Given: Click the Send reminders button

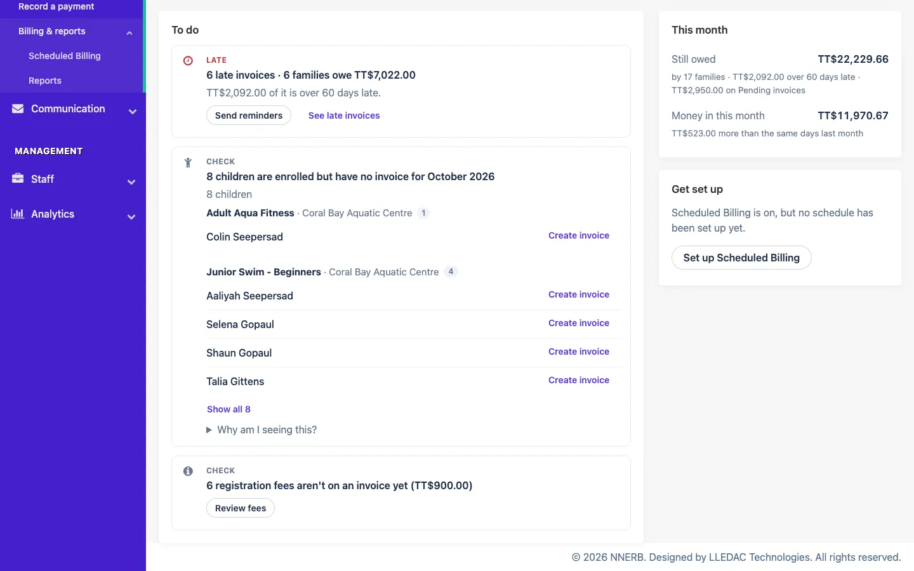Looking at the screenshot, I should tap(249, 115).
